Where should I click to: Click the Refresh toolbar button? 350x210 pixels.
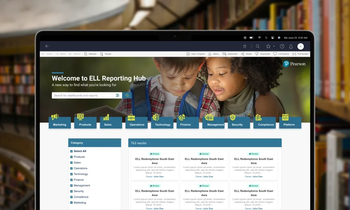tap(90, 54)
